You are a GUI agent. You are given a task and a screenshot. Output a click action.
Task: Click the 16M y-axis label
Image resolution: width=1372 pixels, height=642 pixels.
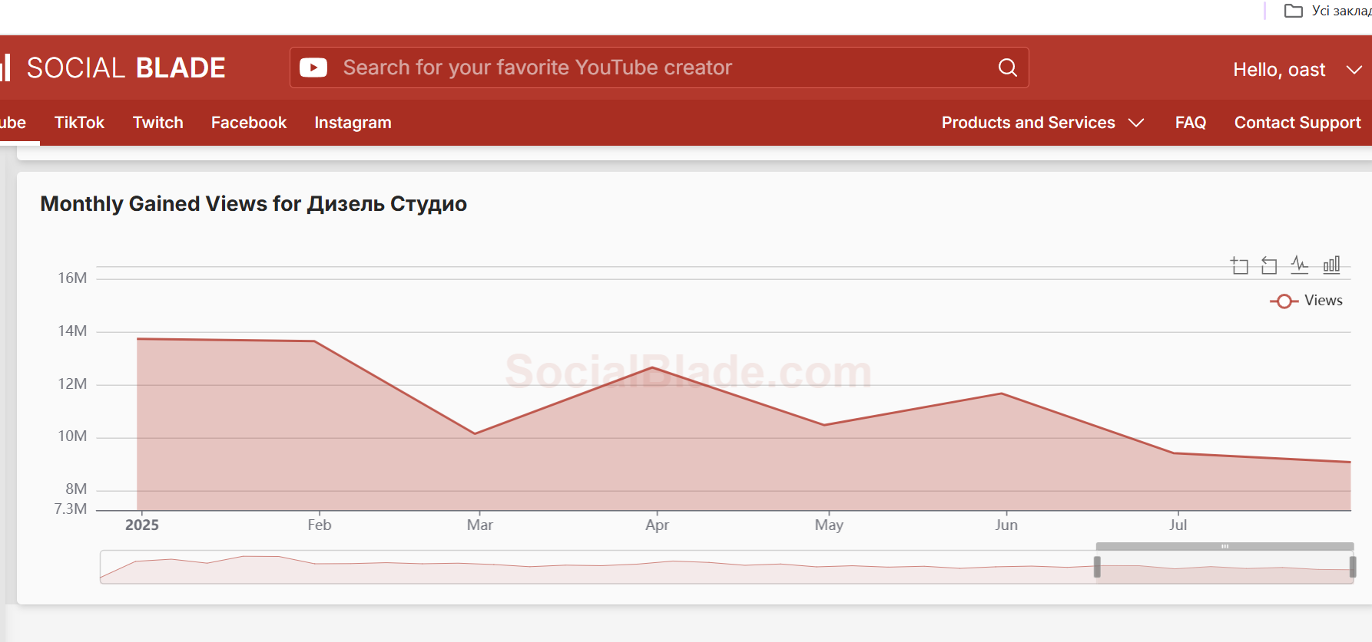72,278
